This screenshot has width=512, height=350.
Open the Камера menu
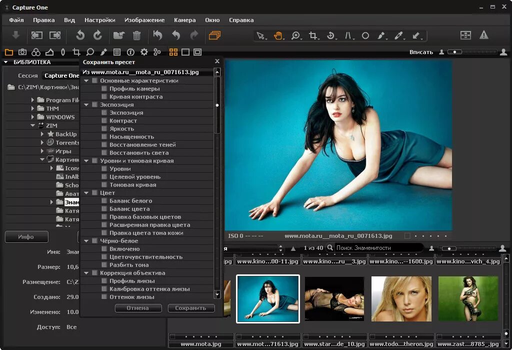[185, 20]
